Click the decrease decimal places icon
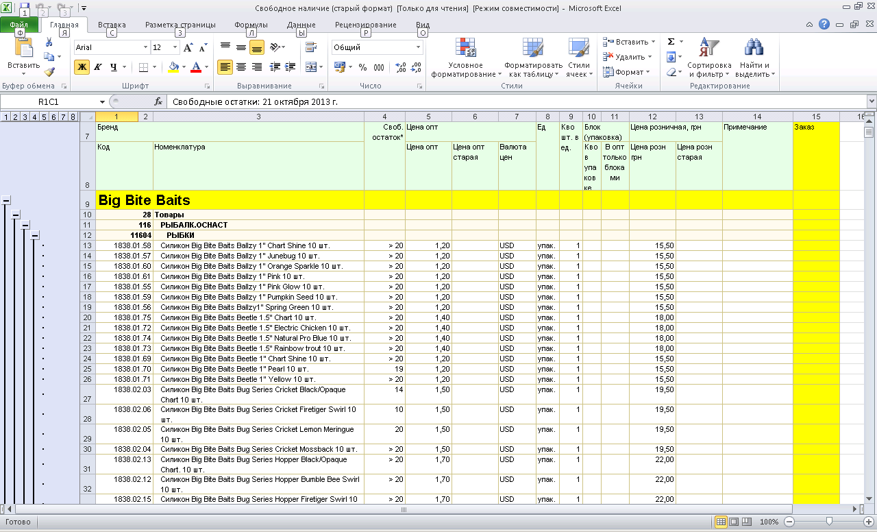The image size is (877, 532). tap(417, 67)
